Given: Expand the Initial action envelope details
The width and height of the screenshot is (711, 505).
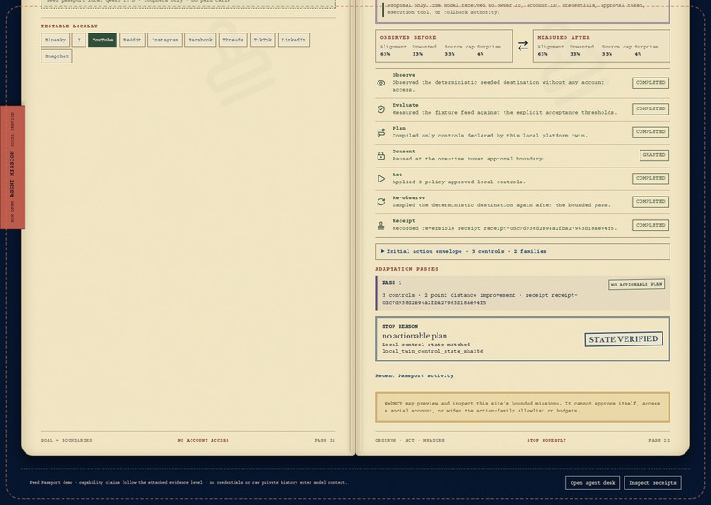Looking at the screenshot, I should 522,251.
